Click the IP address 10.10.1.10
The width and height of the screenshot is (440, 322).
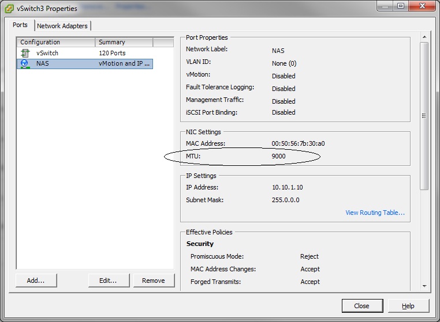click(288, 187)
